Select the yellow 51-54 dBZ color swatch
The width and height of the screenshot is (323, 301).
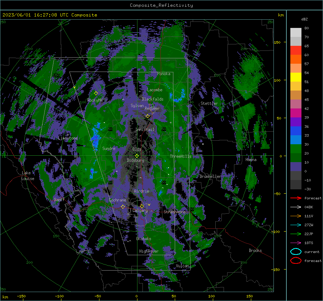coord(296,77)
